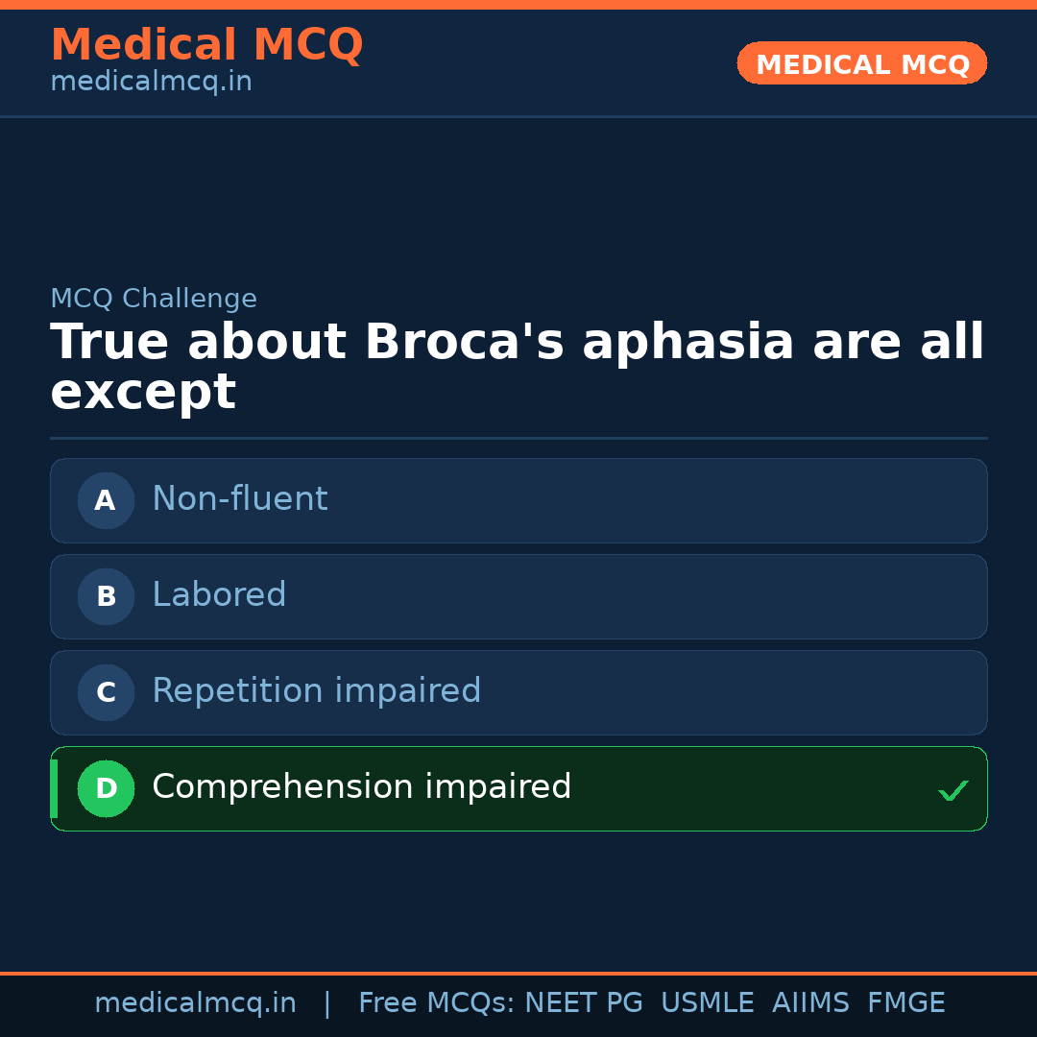Click the letter B circle badge
This screenshot has height=1037, width=1037.
106,596
